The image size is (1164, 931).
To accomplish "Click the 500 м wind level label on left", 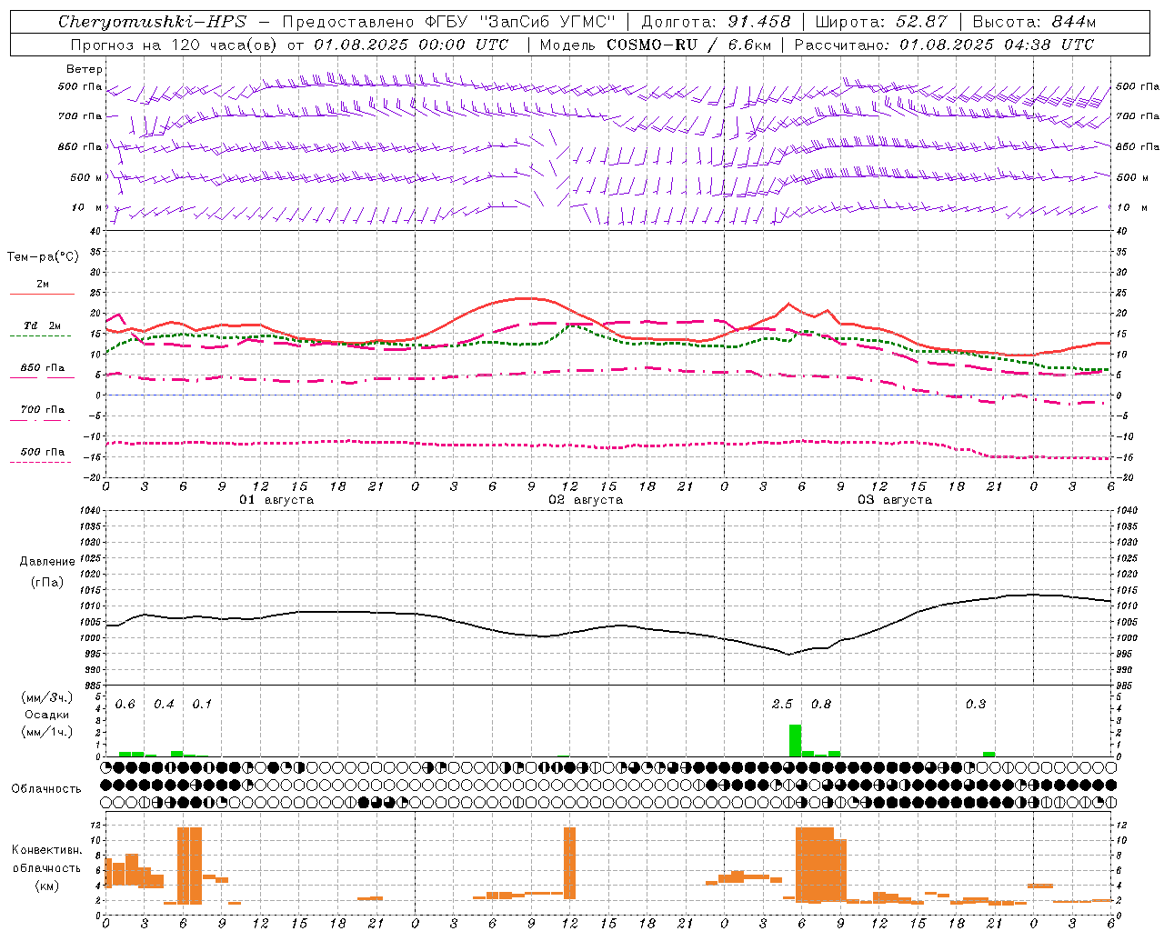I will point(86,177).
